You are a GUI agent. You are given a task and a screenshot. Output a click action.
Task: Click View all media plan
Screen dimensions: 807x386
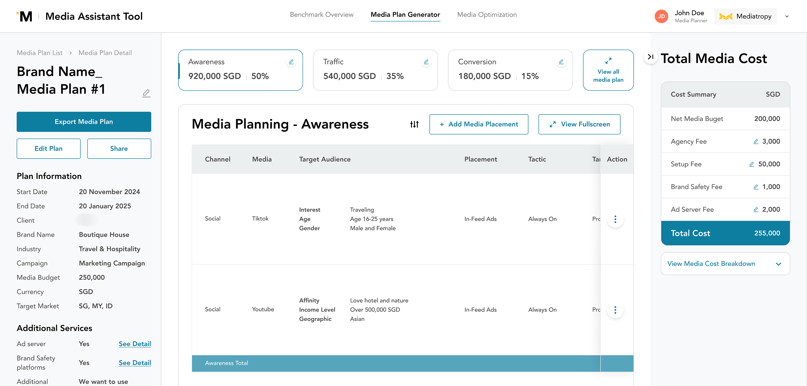pos(608,70)
